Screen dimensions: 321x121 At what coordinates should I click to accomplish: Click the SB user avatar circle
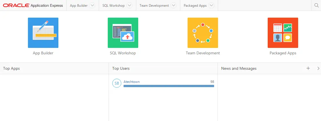pos(117,83)
